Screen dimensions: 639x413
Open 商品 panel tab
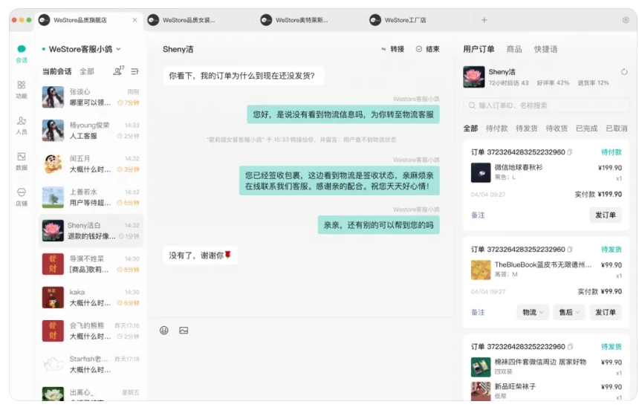(514, 49)
